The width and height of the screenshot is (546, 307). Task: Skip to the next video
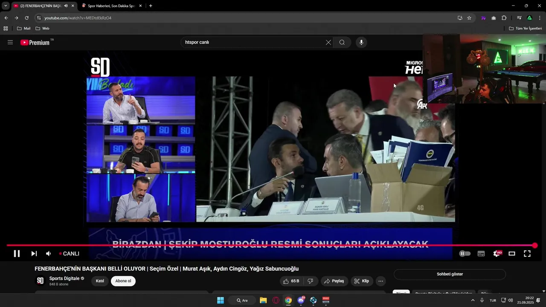click(x=34, y=254)
